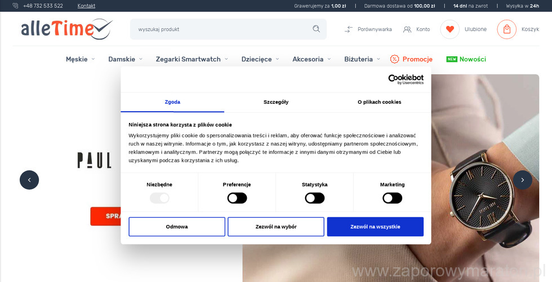Open the Koszyk shopping bag icon
552x282 pixels.
tap(506, 29)
